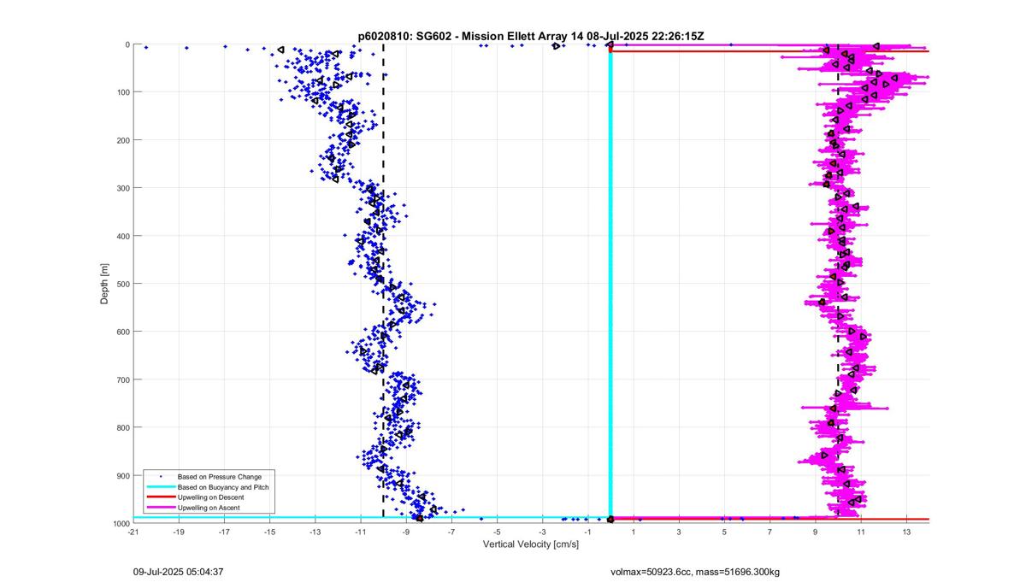This screenshot has width=1026, height=588.
Task: Click y-axis tick label '200'
Action: click(x=122, y=140)
